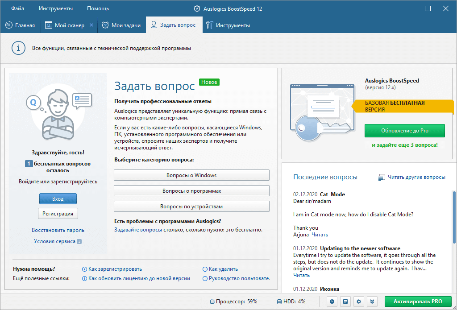Viewport: 457px width, 310px height.
Task: Click the Мой сканер tab scanner icon
Action: point(48,25)
